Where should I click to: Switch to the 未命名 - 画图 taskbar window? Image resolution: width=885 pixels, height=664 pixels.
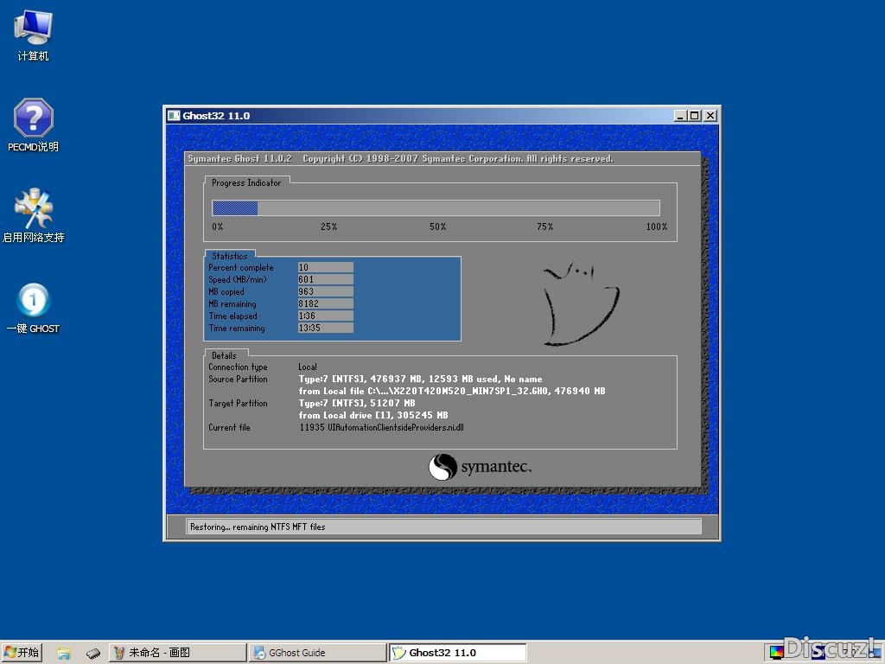click(176, 653)
